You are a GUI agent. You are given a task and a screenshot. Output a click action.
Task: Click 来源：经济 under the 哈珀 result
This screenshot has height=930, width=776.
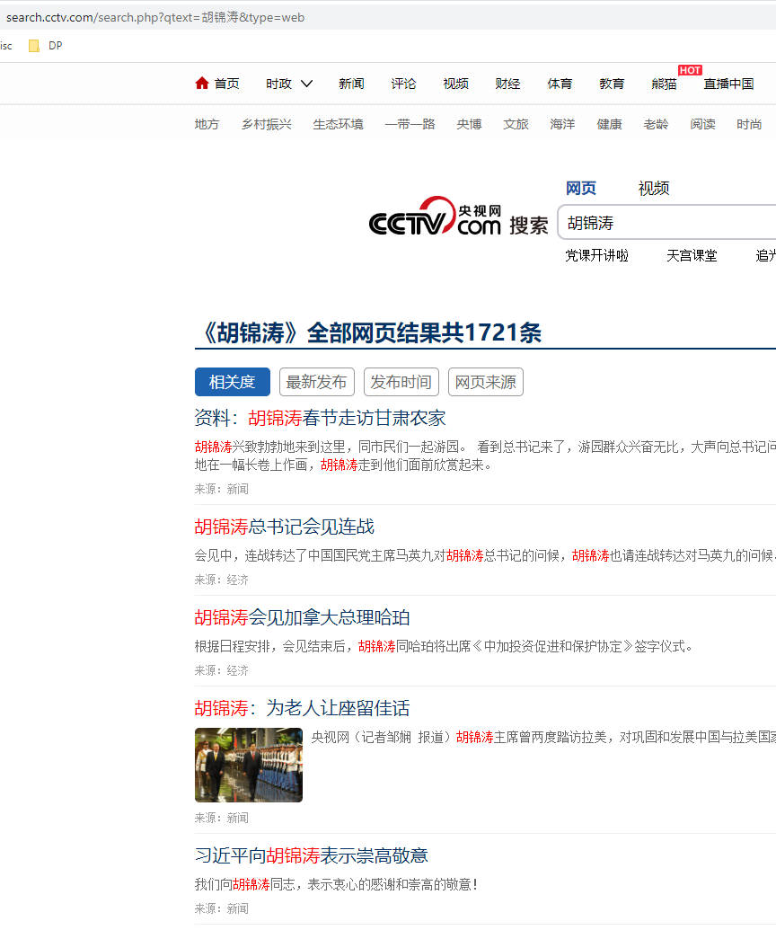tap(222, 671)
